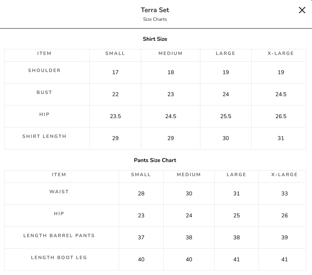
Task: Click the Pants Size Chart heading
Action: click(155, 160)
